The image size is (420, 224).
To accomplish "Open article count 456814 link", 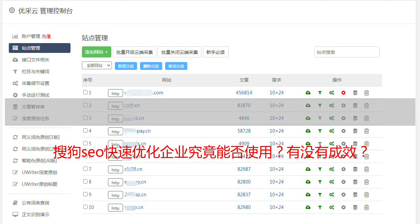I will coord(244,93).
